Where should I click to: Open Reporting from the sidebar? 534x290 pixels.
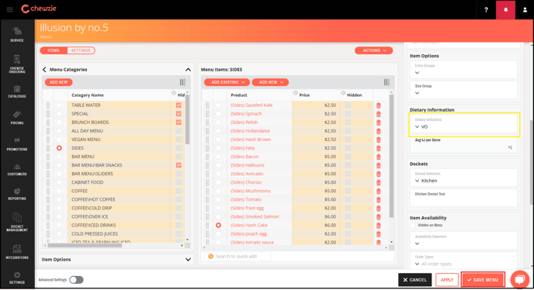tap(17, 194)
